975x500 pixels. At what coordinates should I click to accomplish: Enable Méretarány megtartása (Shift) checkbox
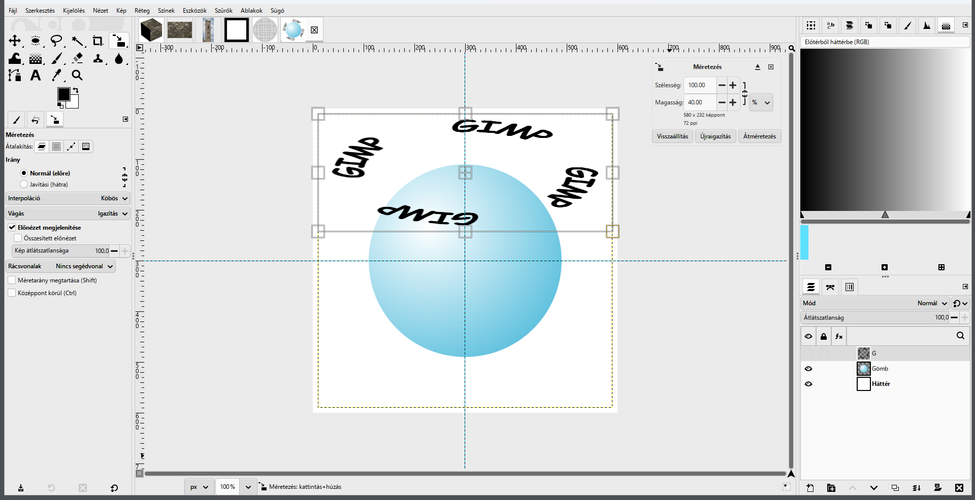pos(12,280)
